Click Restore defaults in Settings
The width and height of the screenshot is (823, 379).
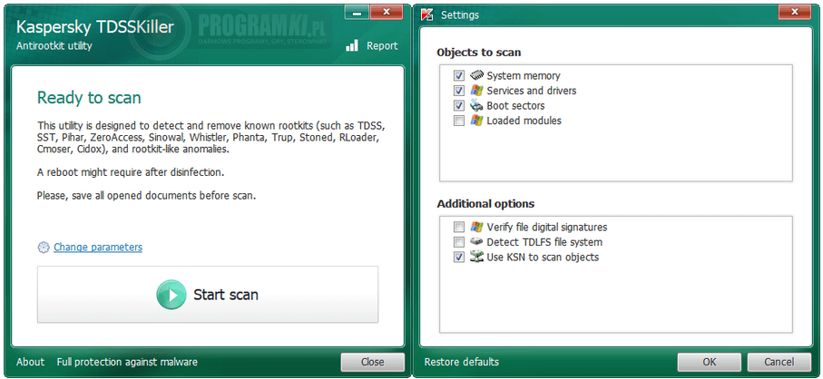pyautogui.click(x=462, y=362)
